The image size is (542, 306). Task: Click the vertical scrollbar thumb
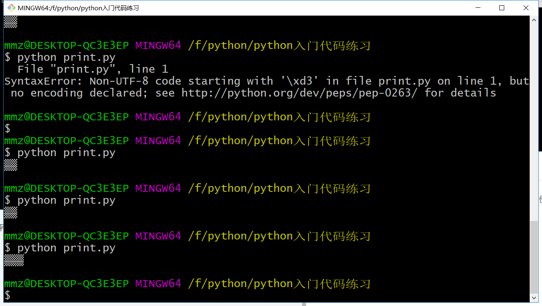[x=534, y=257]
